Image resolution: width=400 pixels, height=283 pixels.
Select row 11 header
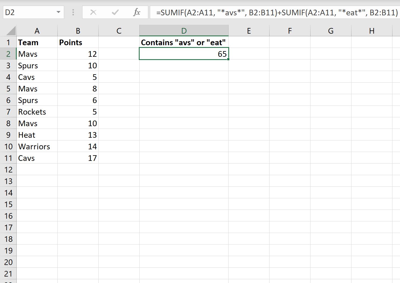pyautogui.click(x=8, y=158)
